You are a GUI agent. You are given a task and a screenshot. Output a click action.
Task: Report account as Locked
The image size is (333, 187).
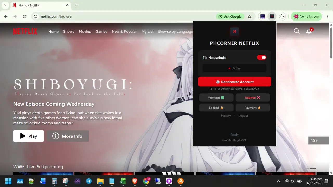216,108
